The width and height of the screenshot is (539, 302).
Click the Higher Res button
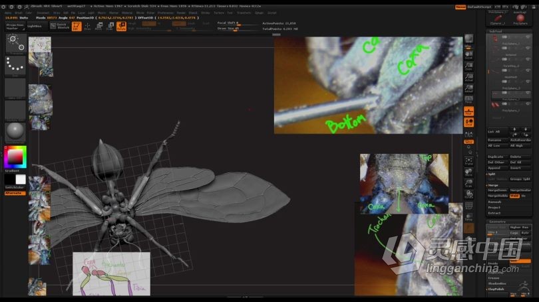coord(520,227)
